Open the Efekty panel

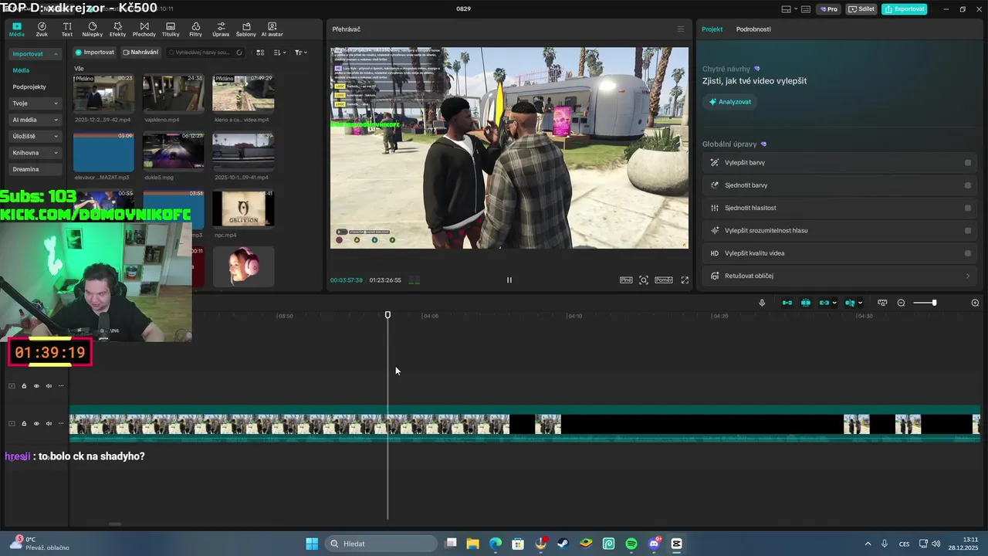(x=117, y=29)
